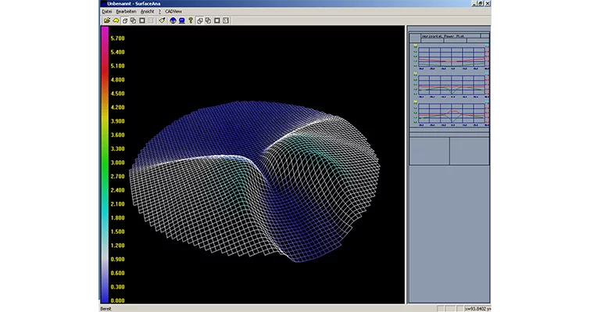Click the grayed-out toolbar icon
The image size is (590, 312).
point(151,20)
